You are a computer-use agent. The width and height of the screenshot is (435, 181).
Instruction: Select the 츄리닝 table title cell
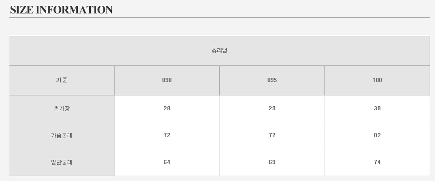(x=219, y=51)
